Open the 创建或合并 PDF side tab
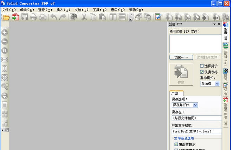This screenshot has width=233, height=150. pyautogui.click(x=226, y=111)
